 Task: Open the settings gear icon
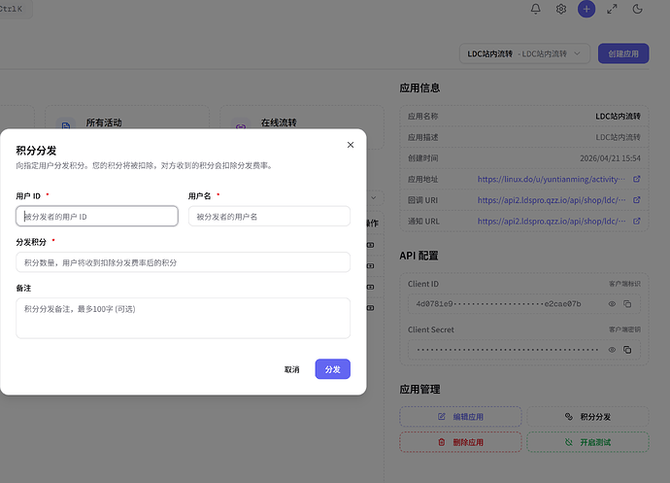pyautogui.click(x=561, y=9)
